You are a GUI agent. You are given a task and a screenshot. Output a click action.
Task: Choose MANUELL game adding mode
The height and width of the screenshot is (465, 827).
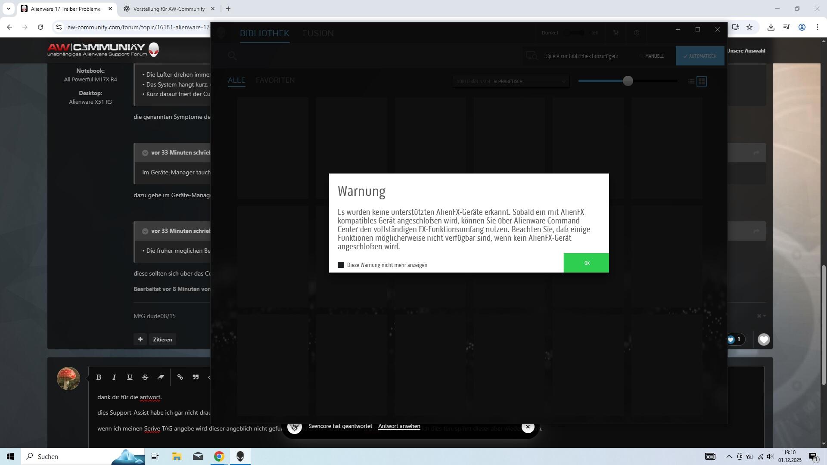pos(653,56)
